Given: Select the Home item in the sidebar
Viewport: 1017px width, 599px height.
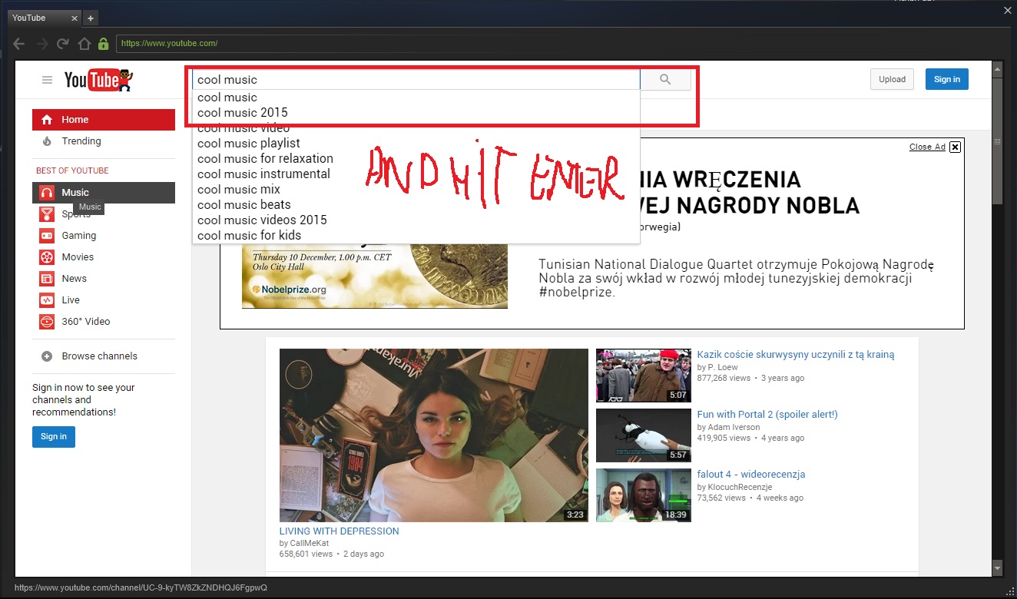Looking at the screenshot, I should coord(104,120).
